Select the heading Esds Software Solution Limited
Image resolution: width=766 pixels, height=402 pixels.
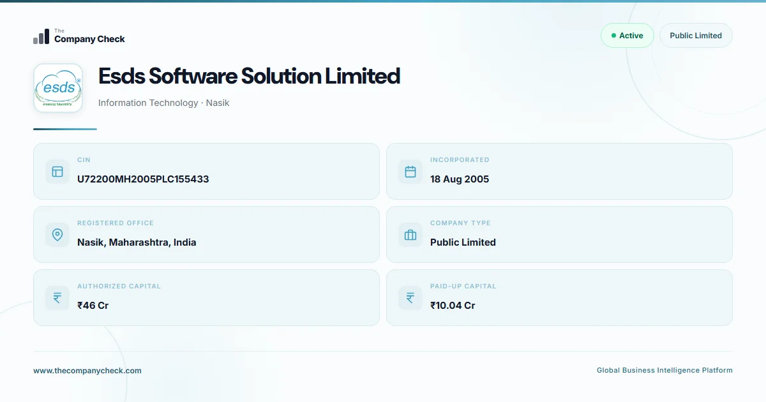[249, 76]
